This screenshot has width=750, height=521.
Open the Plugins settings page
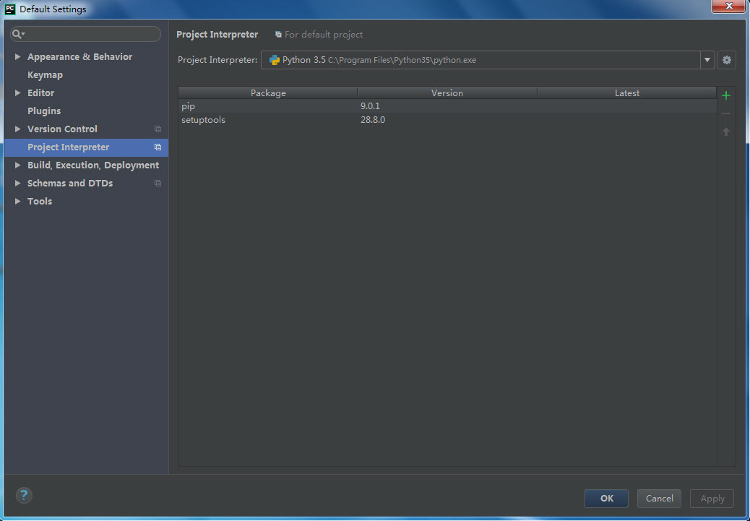point(44,111)
